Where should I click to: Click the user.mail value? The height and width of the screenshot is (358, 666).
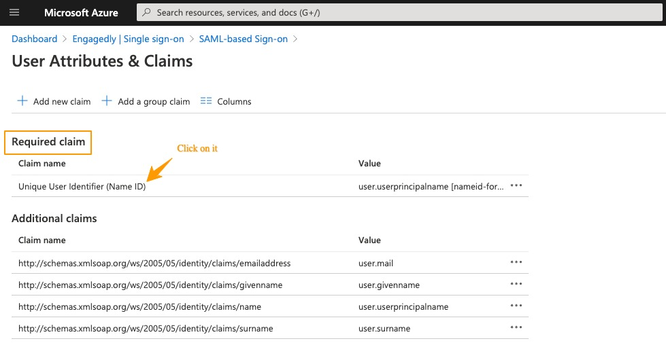[376, 263]
